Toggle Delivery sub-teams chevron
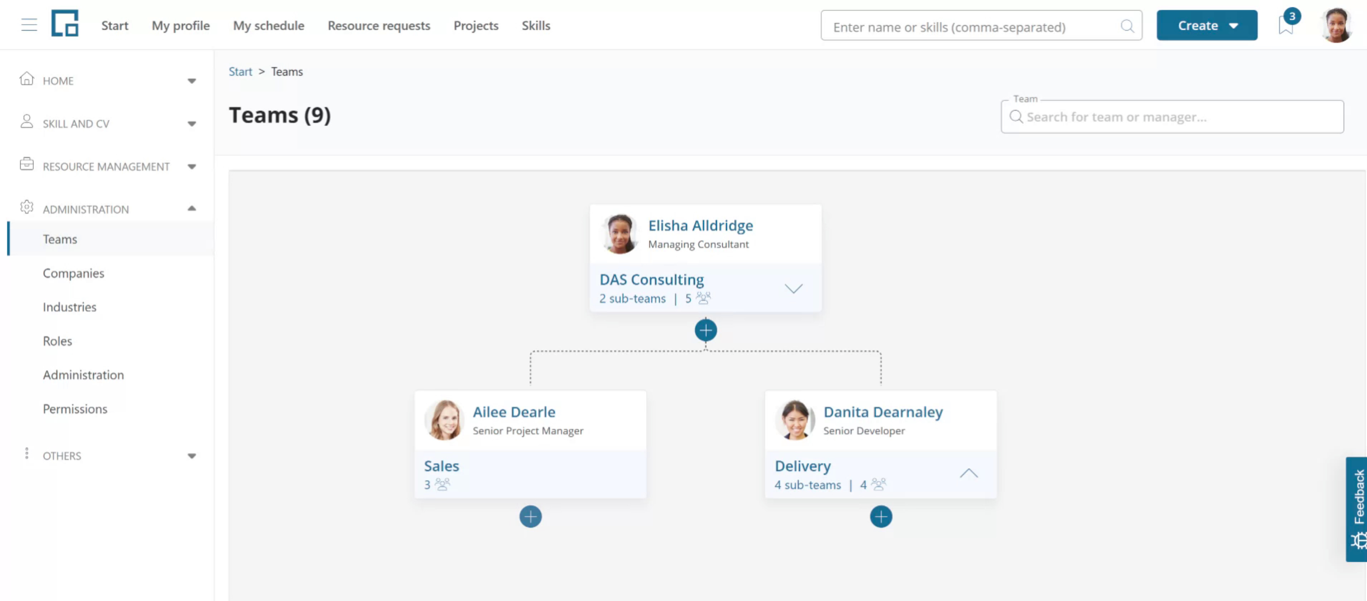The image size is (1367, 601). click(x=969, y=473)
